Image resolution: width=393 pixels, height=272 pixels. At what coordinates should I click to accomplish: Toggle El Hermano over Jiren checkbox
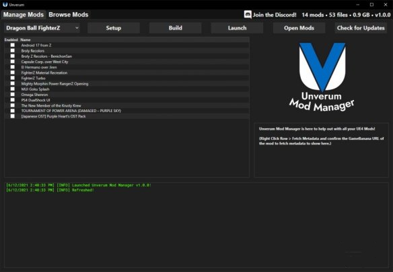pyautogui.click(x=13, y=67)
